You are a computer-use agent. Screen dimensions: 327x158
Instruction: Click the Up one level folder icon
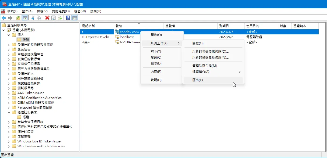(19, 18)
